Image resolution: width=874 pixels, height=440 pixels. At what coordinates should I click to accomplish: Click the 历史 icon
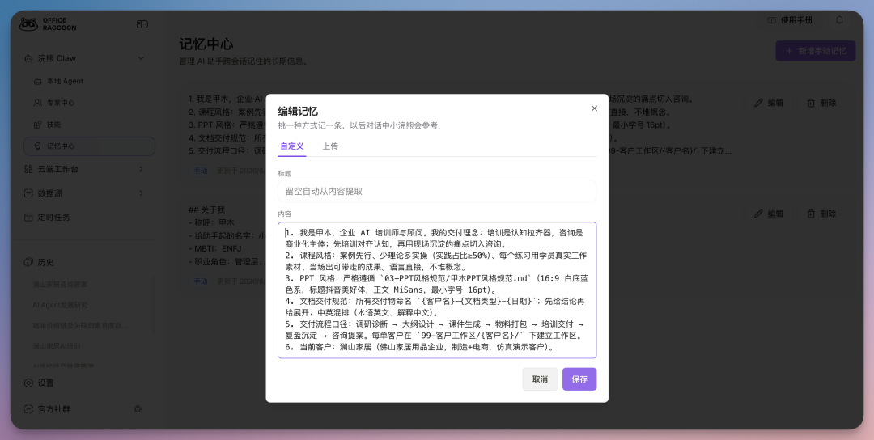click(28, 262)
